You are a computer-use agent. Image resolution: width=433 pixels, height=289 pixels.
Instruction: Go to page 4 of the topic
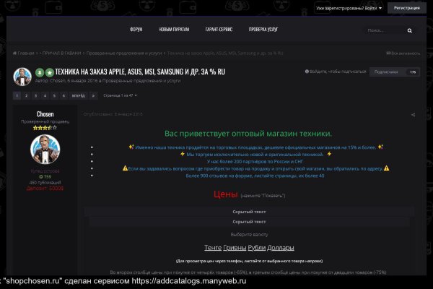point(45,95)
